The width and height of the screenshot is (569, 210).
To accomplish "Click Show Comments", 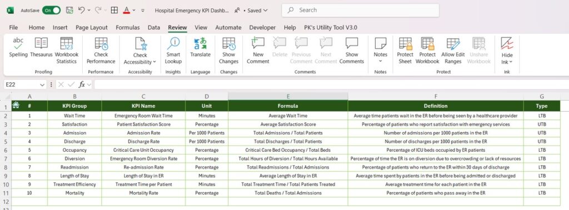I will 352,51.
